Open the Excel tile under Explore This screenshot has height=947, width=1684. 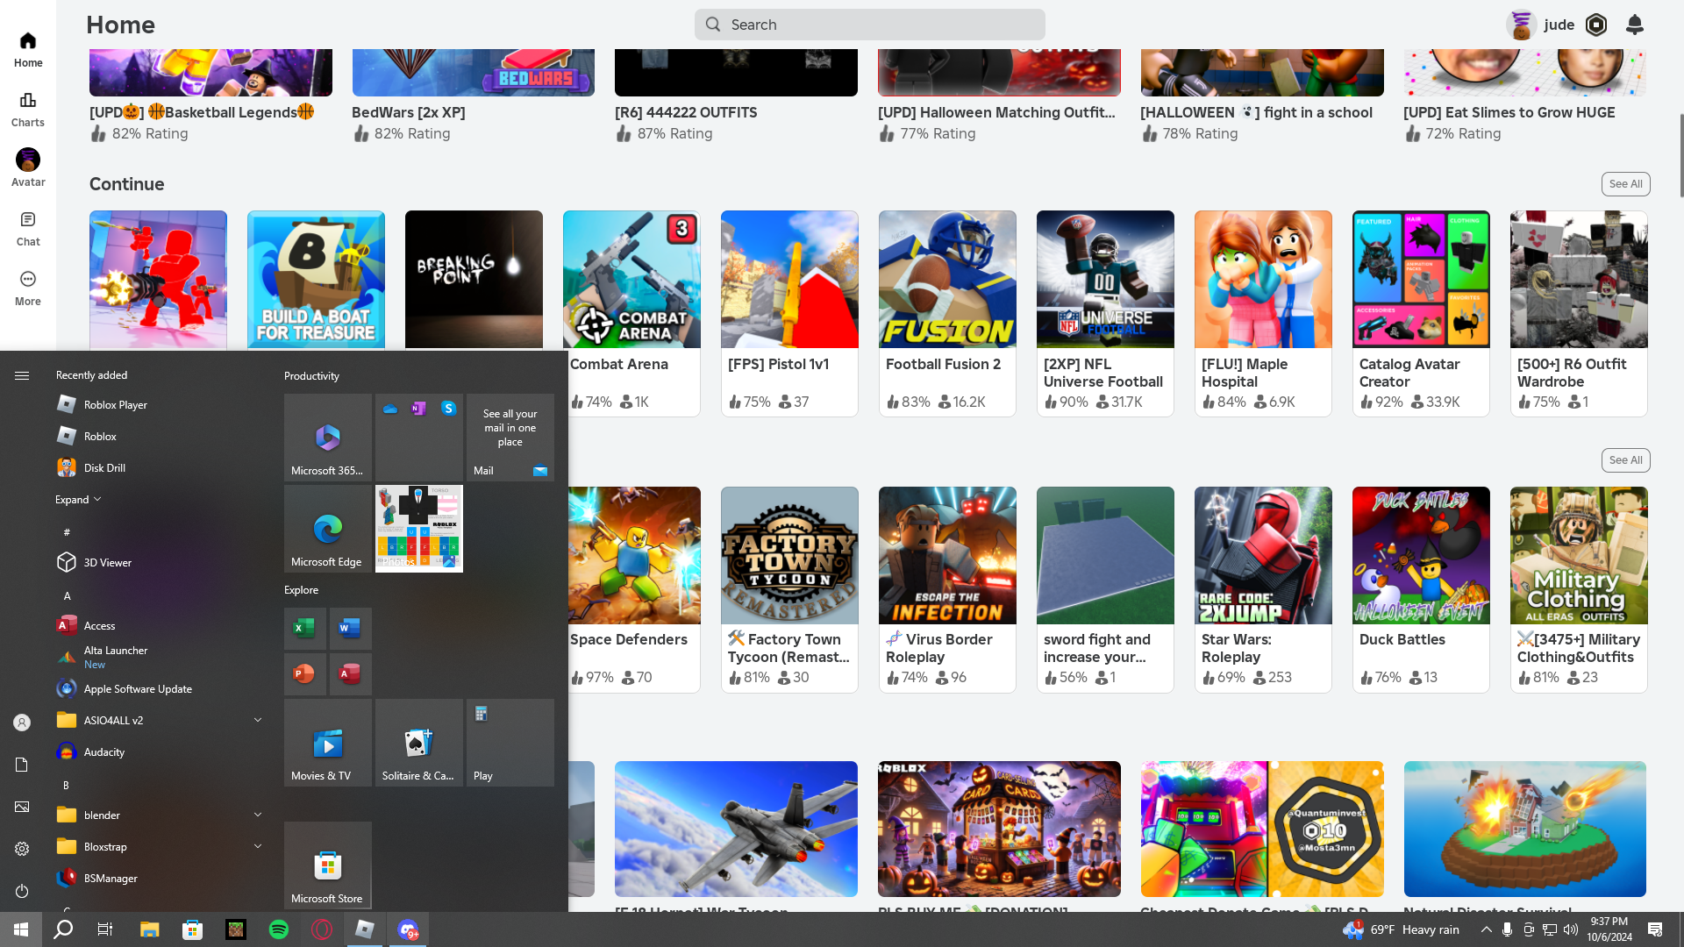[x=304, y=628]
